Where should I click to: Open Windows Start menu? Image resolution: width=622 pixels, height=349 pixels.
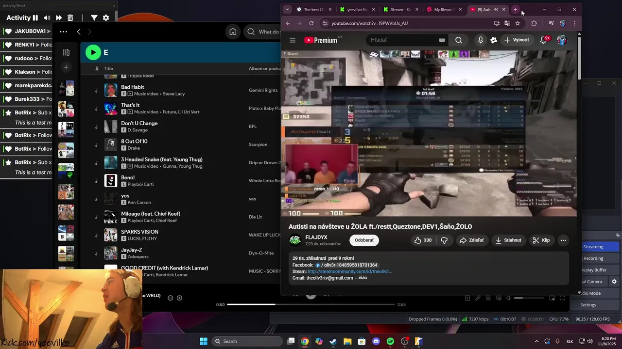[204, 341]
